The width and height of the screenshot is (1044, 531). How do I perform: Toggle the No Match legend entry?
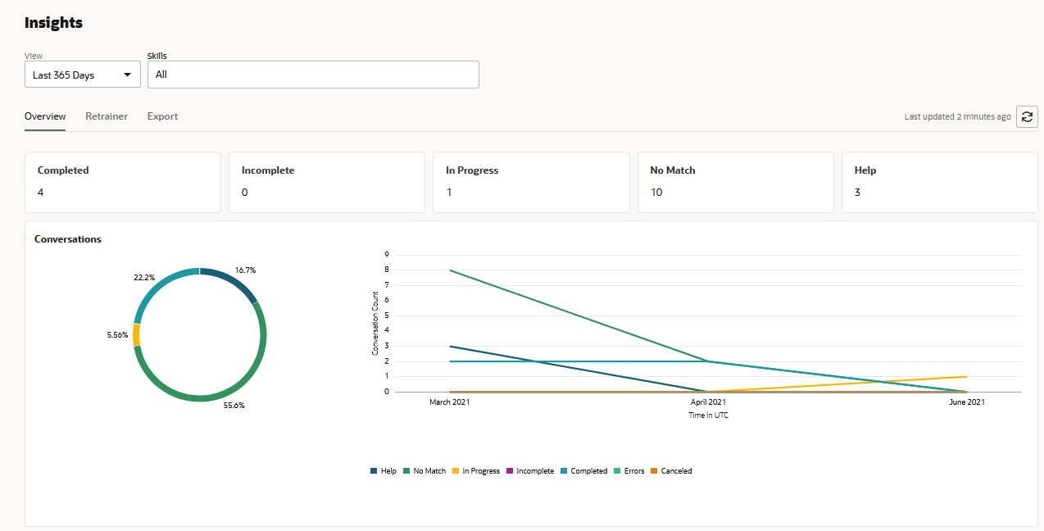point(424,470)
